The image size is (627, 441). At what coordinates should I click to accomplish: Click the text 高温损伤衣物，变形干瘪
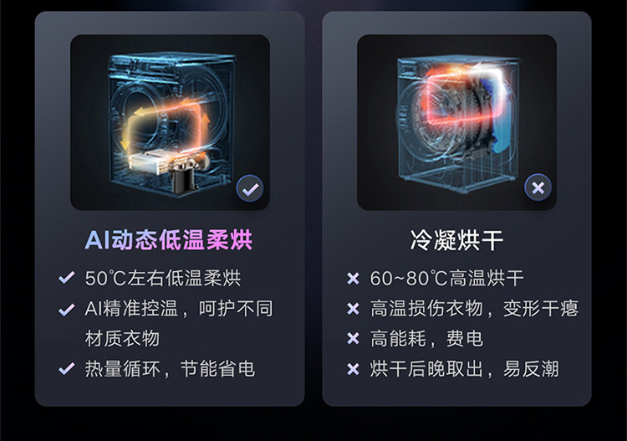point(474,309)
